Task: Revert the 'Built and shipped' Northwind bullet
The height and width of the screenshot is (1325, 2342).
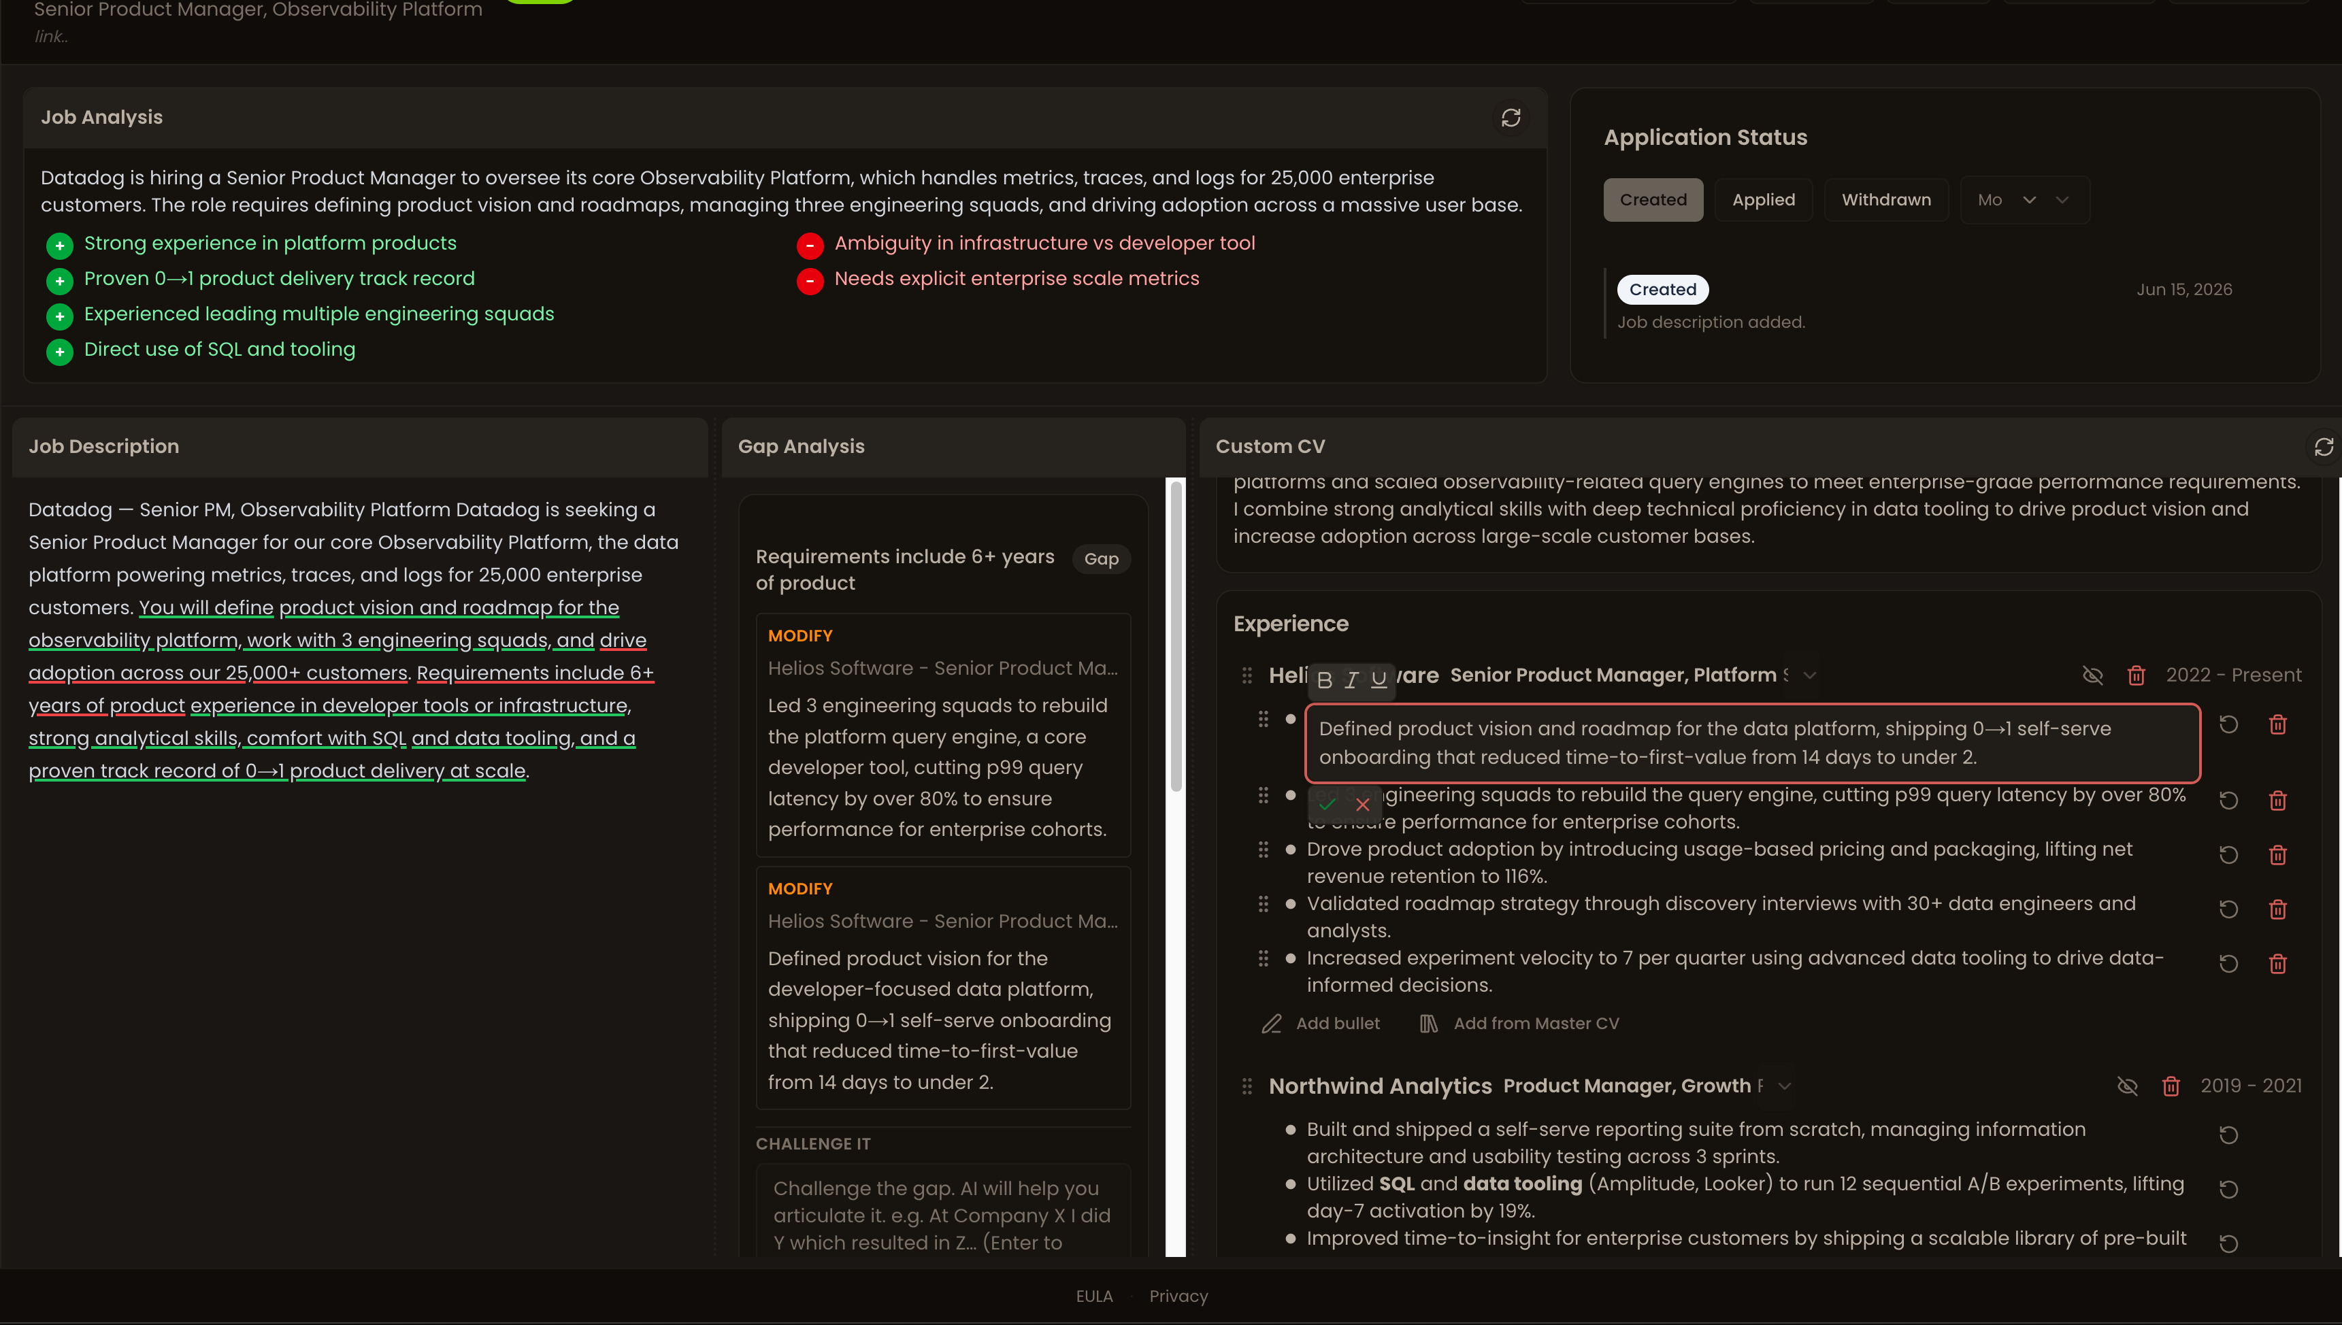Action: coord(2228,1135)
